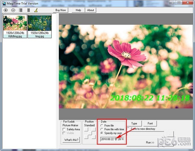Select top-right standard position square

pyautogui.click(x=94, y=129)
